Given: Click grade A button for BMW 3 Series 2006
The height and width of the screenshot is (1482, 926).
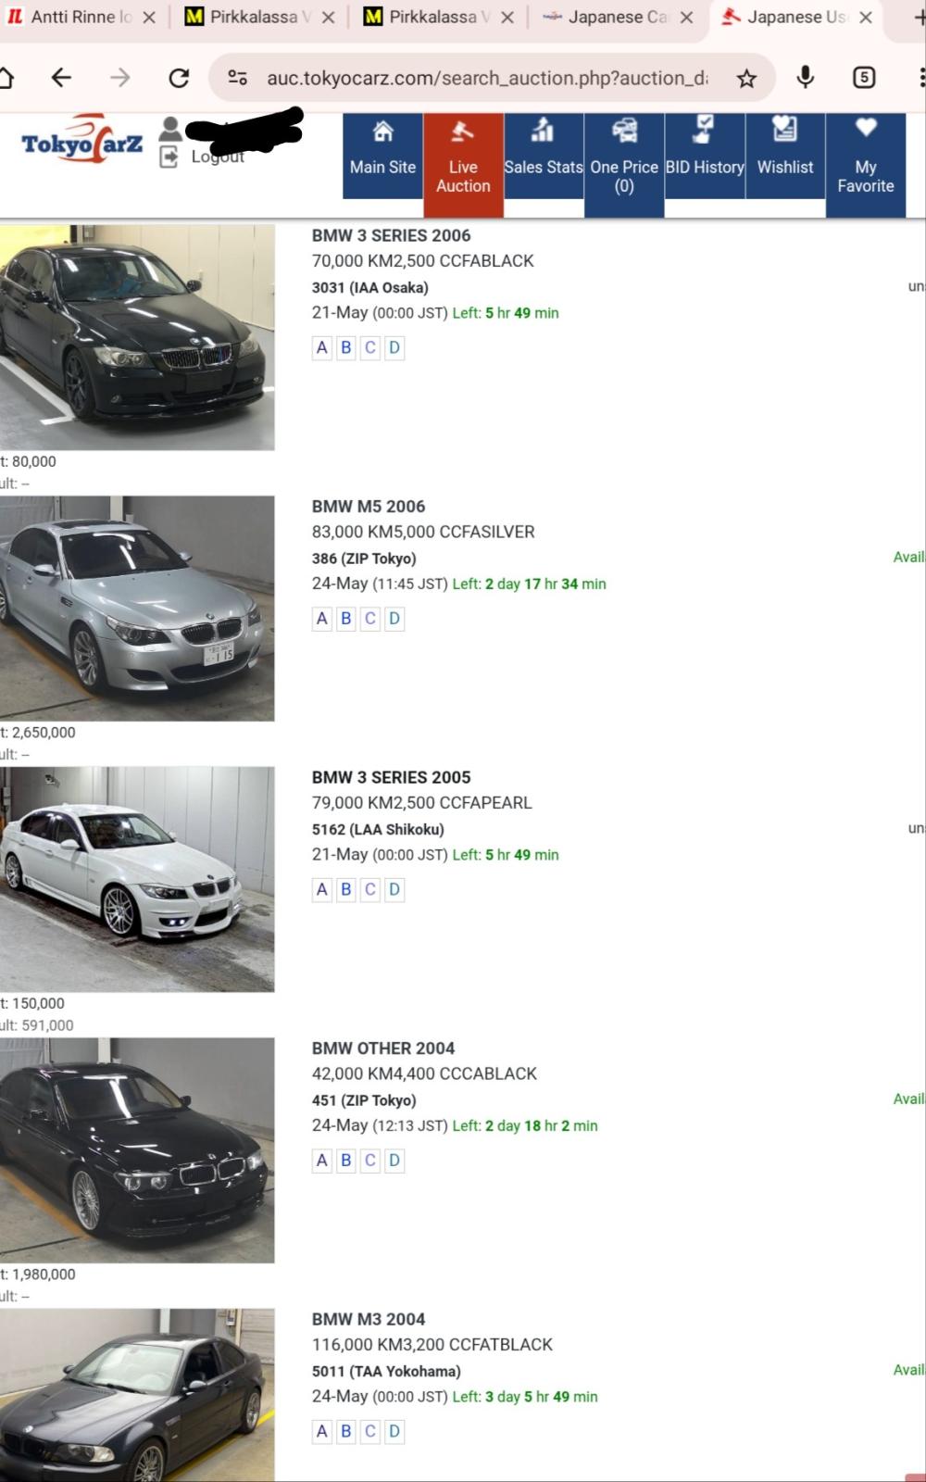Looking at the screenshot, I should coord(322,348).
